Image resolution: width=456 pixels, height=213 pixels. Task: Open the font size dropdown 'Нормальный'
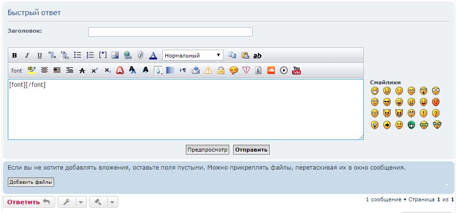coord(193,56)
